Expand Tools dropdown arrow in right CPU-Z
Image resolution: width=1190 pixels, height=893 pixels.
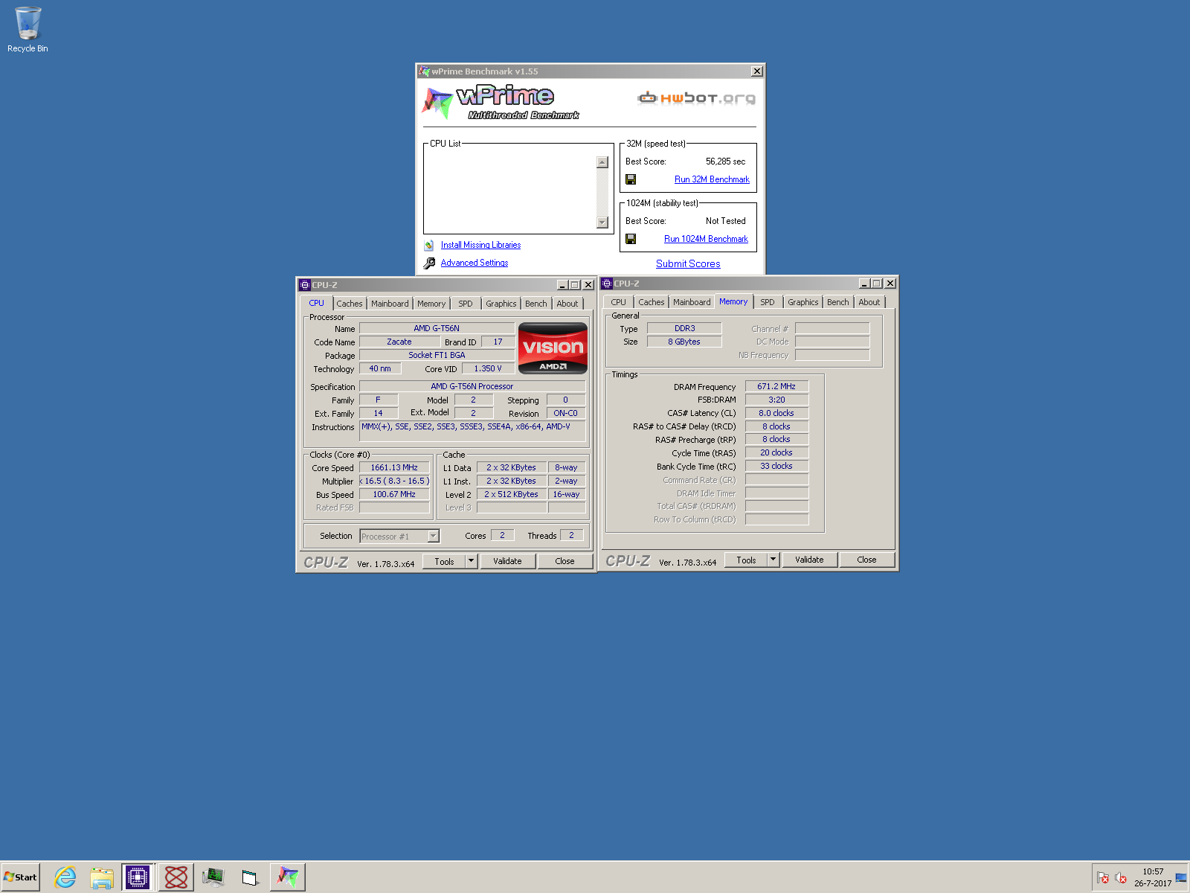point(773,560)
